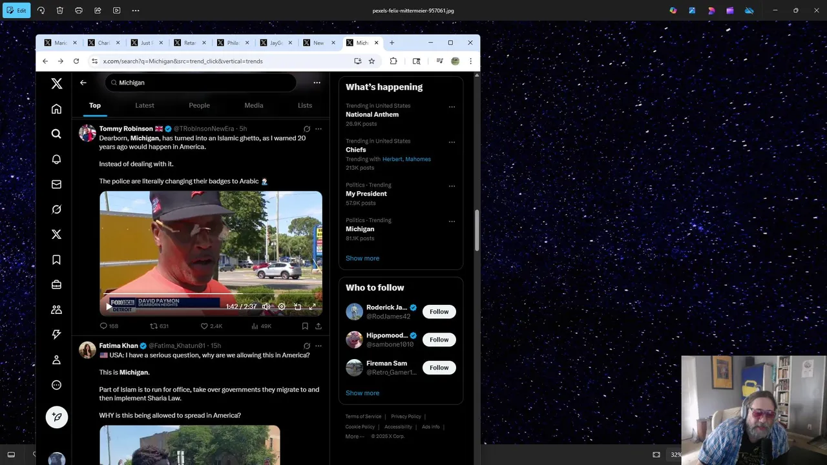Open Michigan trend options menu
The image size is (827, 465).
(452, 222)
